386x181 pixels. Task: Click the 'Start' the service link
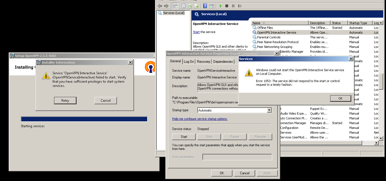click(x=196, y=32)
